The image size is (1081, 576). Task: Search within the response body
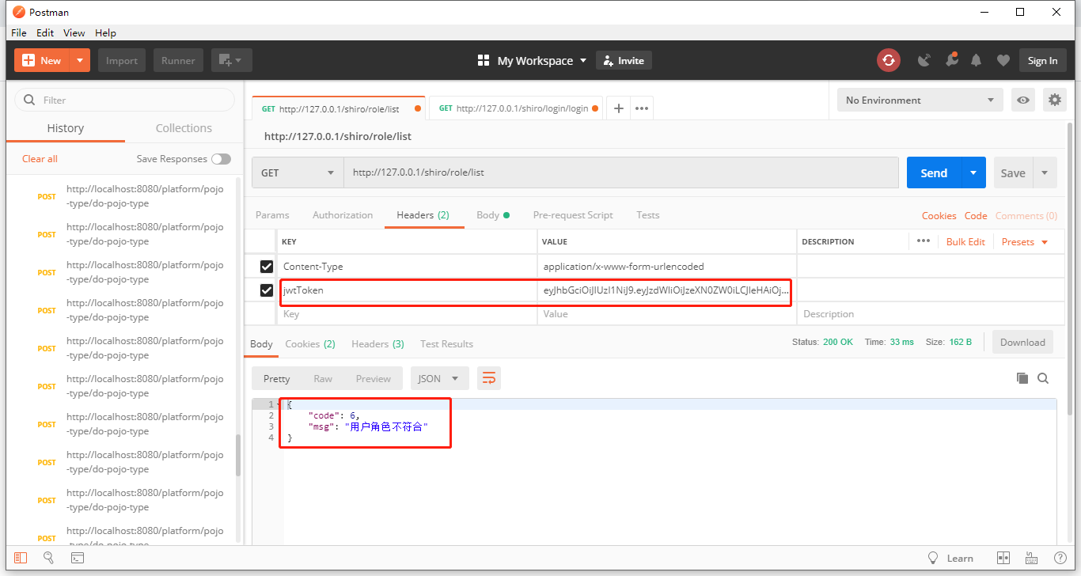(1043, 378)
